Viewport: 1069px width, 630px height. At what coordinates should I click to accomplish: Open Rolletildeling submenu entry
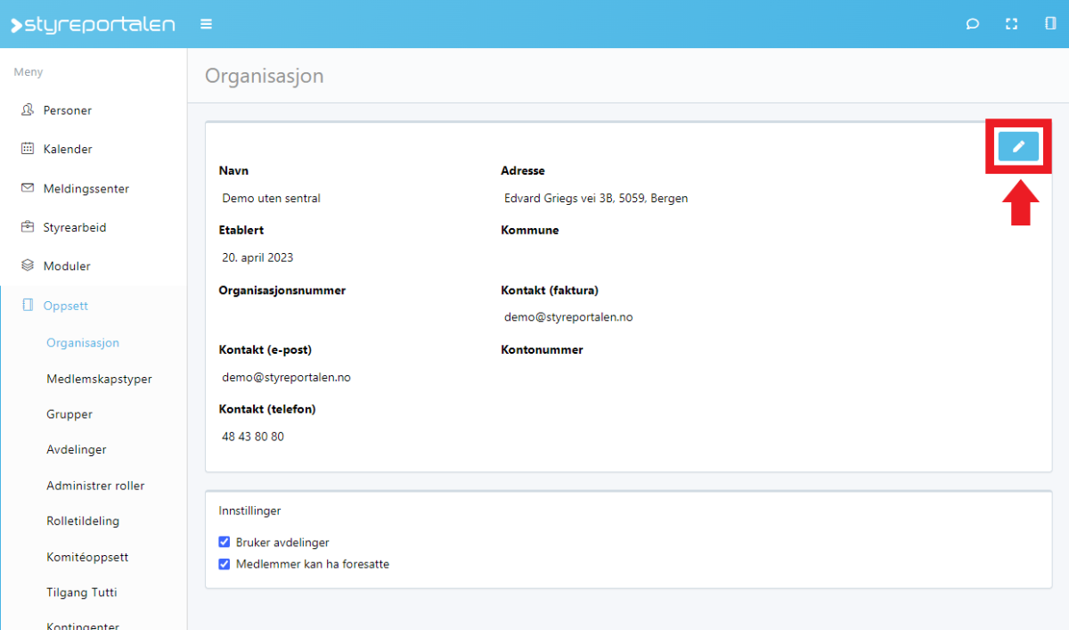[x=83, y=521]
